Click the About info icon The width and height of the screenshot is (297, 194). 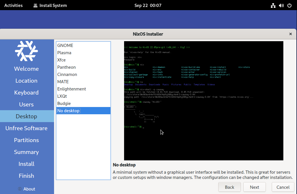[x=20, y=189]
